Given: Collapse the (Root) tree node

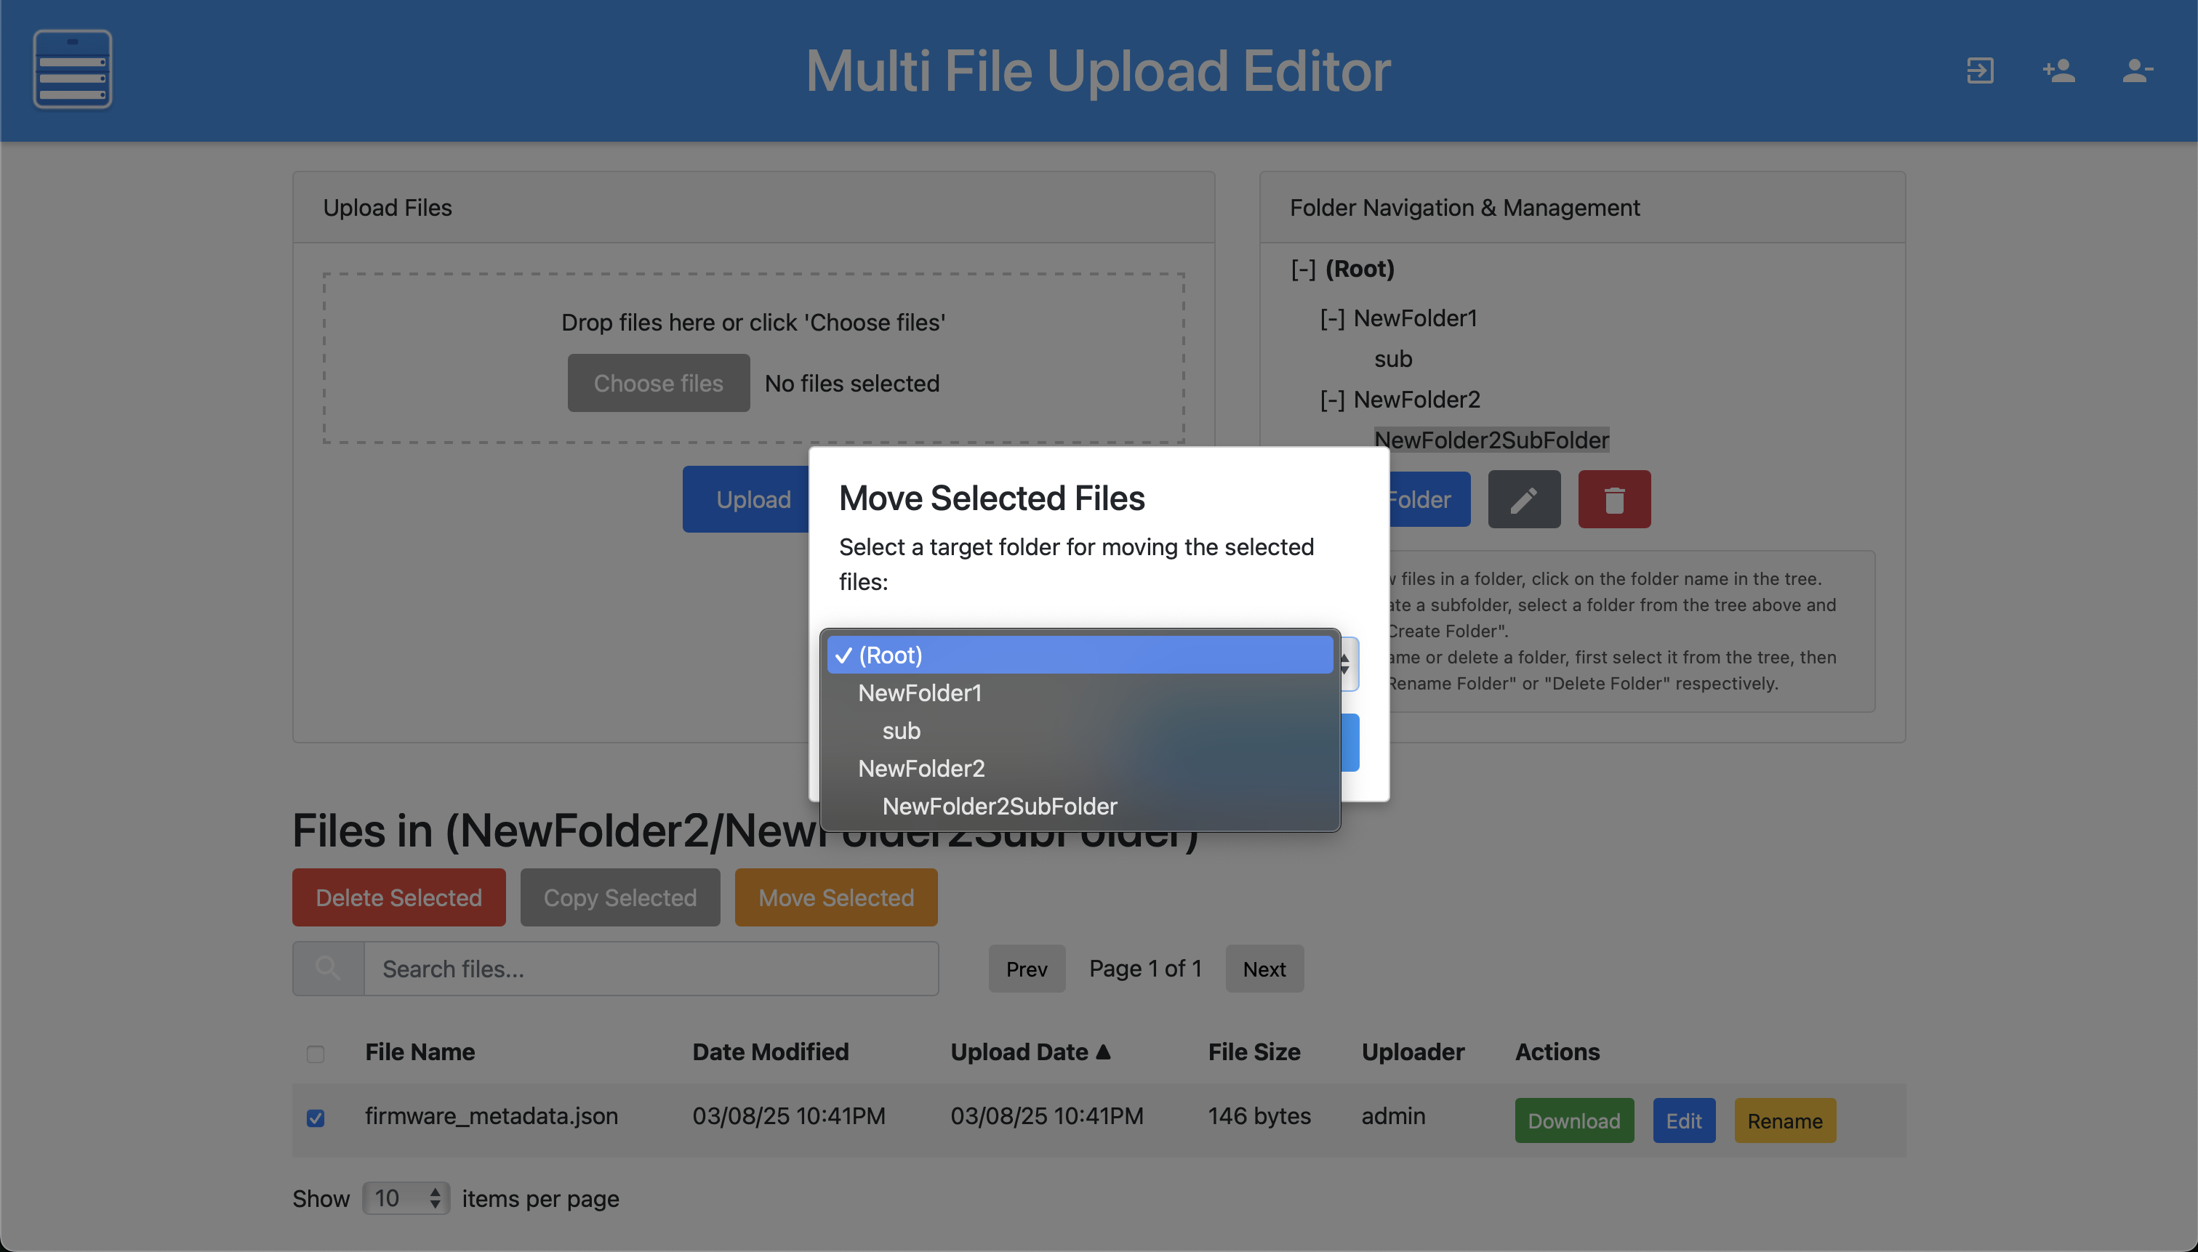Looking at the screenshot, I should (x=1302, y=270).
